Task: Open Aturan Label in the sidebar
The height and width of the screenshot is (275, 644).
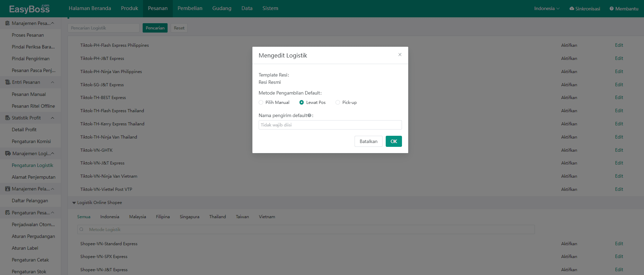Action: point(25,248)
